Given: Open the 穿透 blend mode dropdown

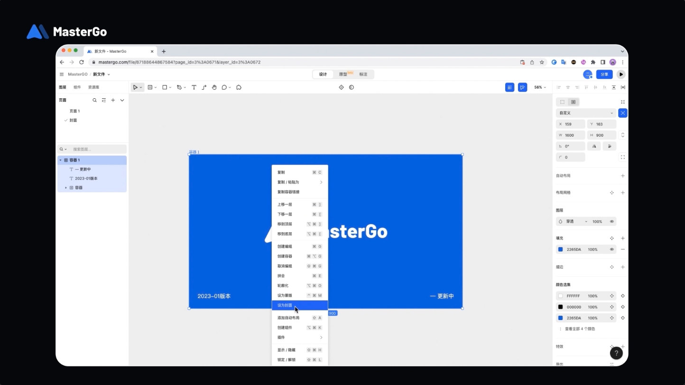Looking at the screenshot, I should 573,222.
